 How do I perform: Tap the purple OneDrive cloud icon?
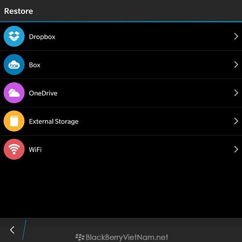click(x=14, y=93)
